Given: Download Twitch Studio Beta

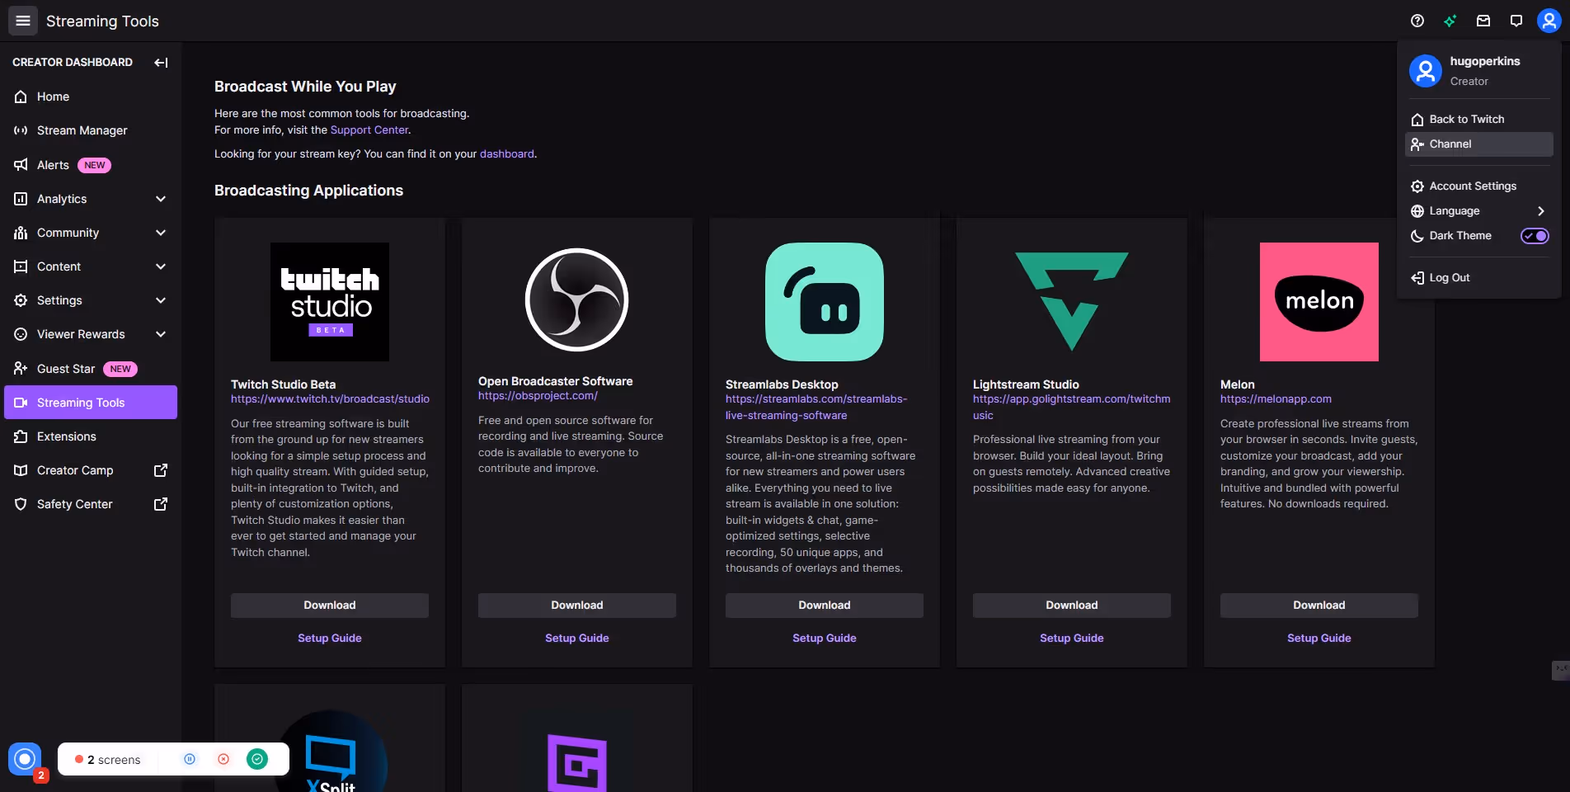Looking at the screenshot, I should coord(330,606).
